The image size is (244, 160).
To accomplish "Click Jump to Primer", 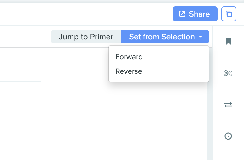I will 86,37.
